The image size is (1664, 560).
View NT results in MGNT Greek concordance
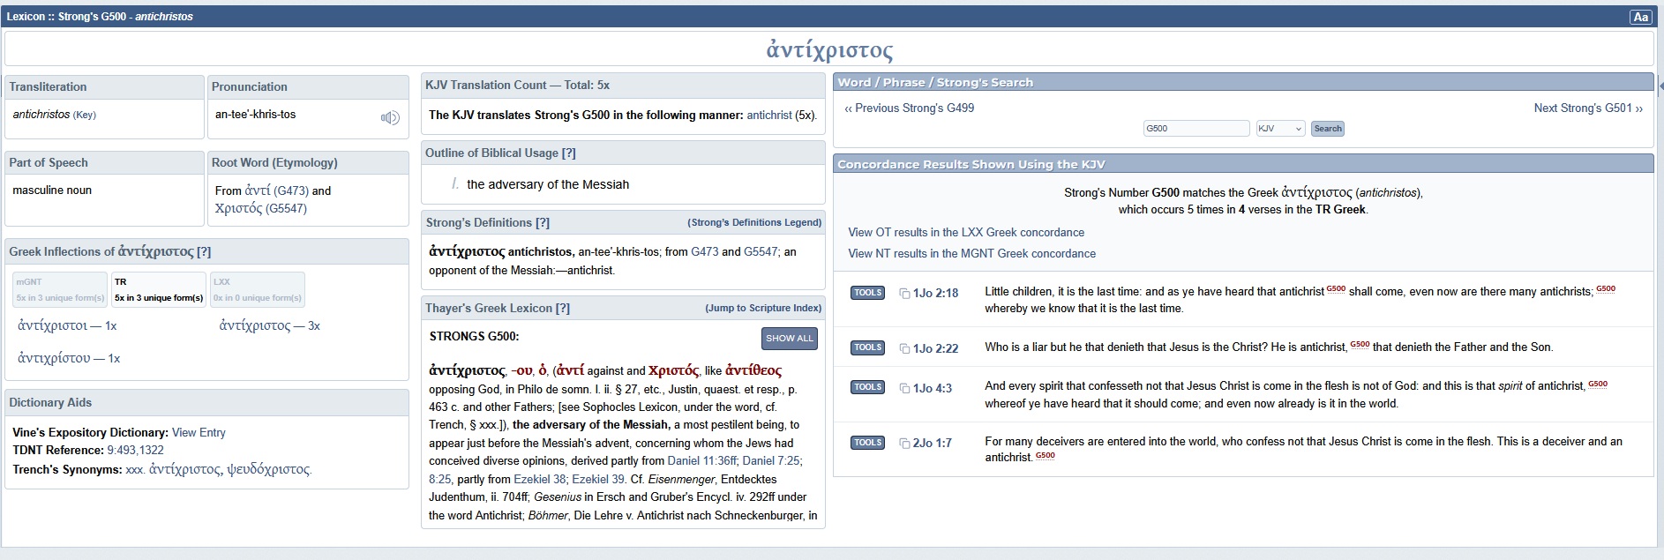click(971, 254)
